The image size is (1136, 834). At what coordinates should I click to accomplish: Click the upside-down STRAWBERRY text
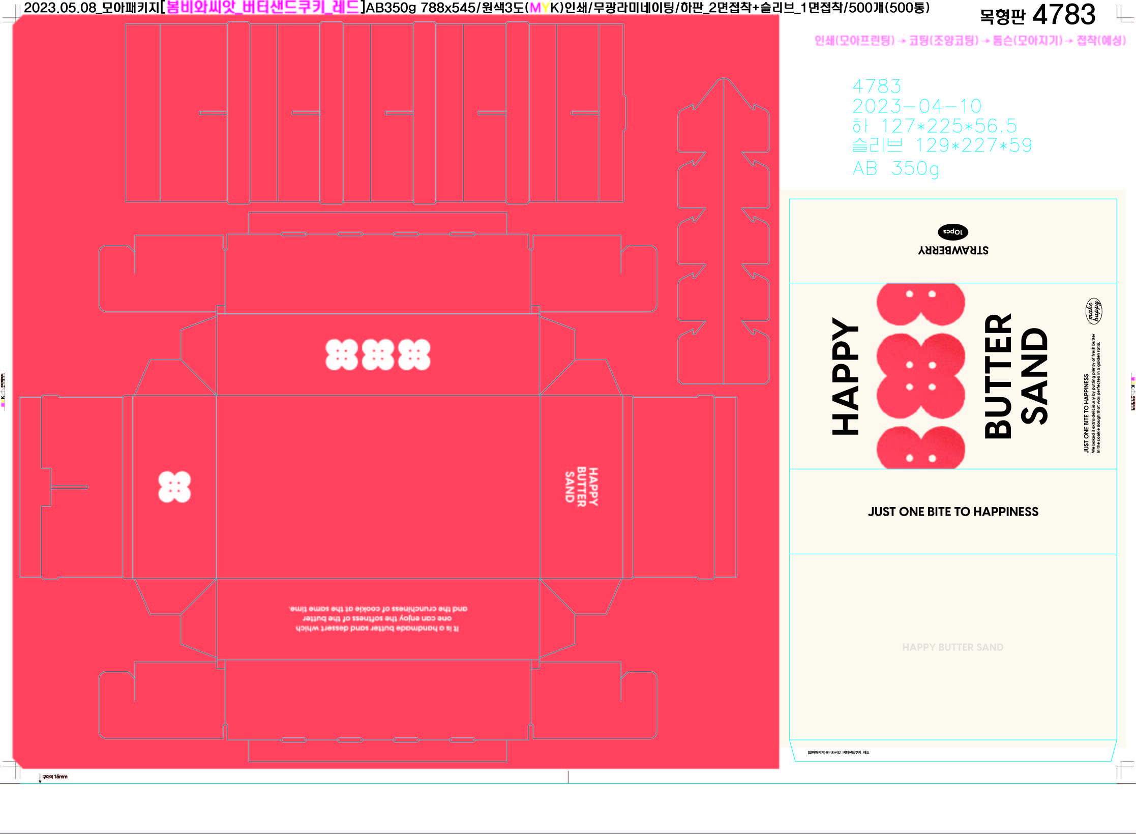click(x=953, y=250)
